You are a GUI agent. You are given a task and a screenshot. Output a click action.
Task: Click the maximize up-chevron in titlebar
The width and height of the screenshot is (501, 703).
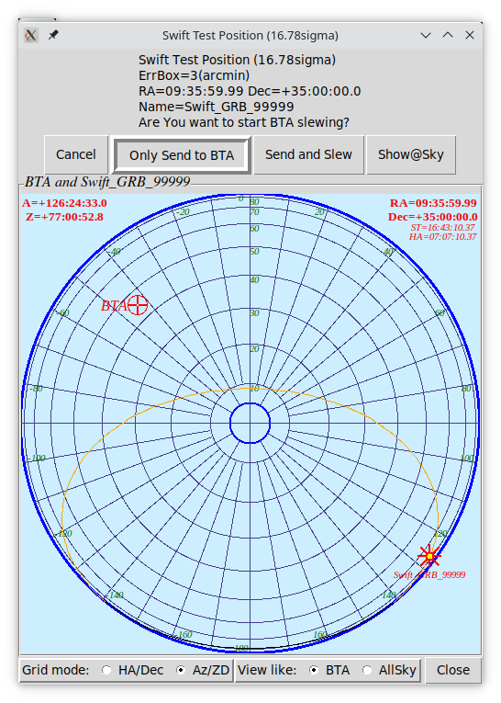point(448,35)
